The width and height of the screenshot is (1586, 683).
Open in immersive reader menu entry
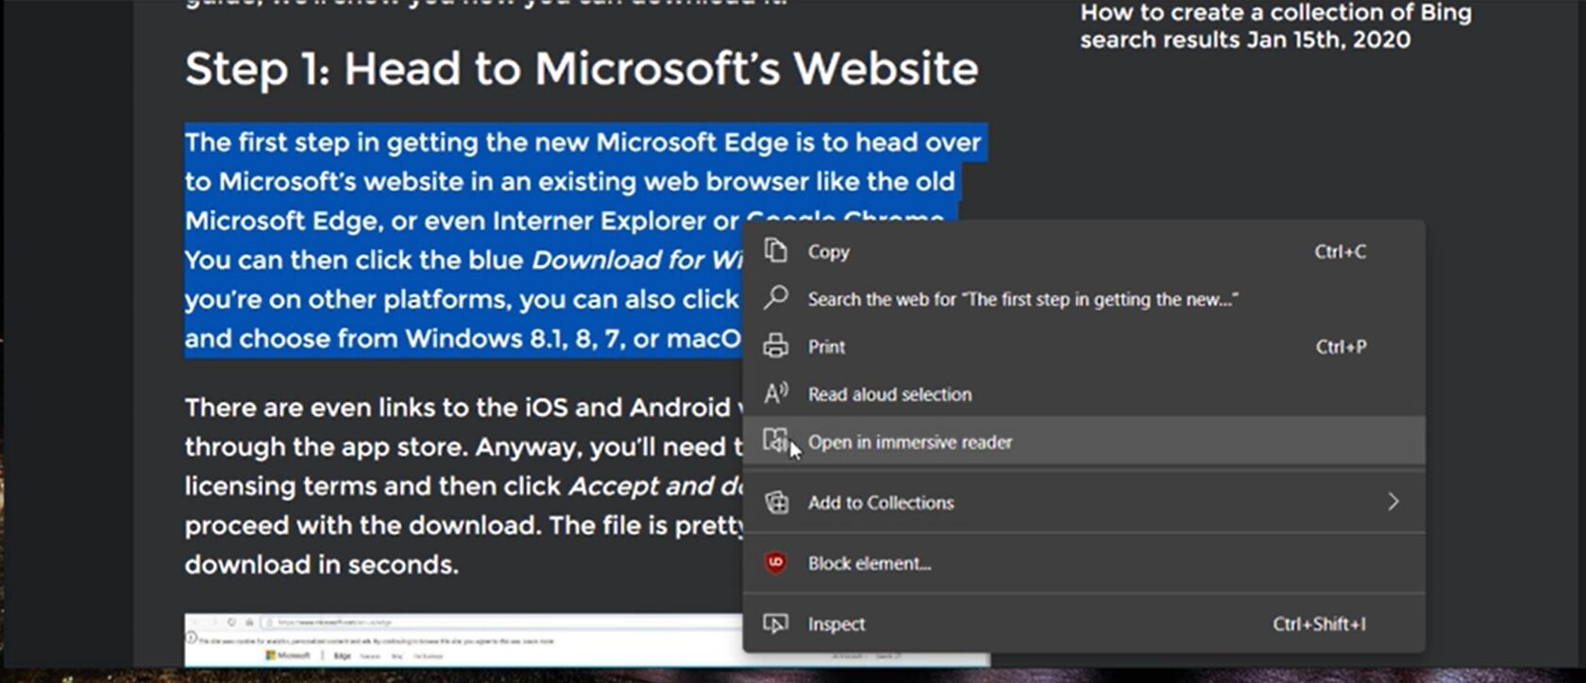(1084, 441)
